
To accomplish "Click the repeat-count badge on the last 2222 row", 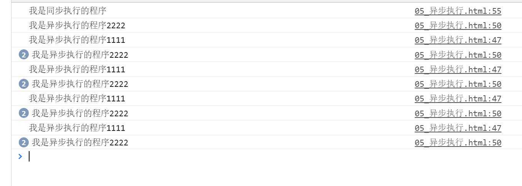I will (x=23, y=143).
